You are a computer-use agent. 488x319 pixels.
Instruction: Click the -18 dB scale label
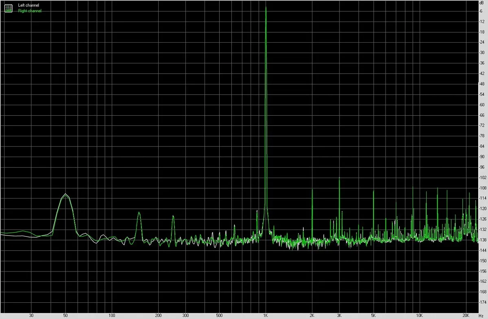point(481,32)
